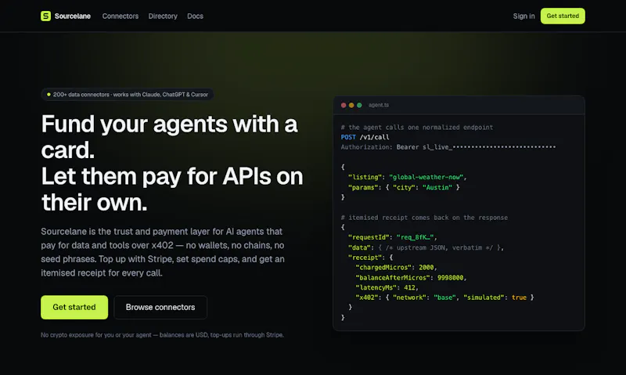Click the POST /v1/call line
The width and height of the screenshot is (626, 375).
[x=365, y=137]
